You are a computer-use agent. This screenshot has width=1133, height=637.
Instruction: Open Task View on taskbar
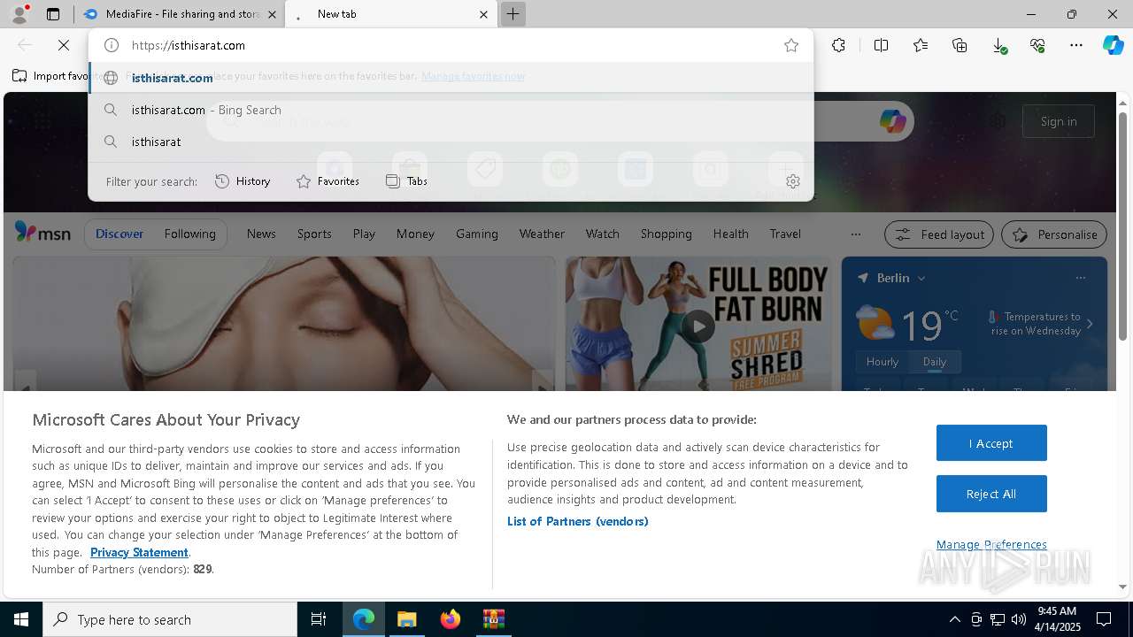319,619
